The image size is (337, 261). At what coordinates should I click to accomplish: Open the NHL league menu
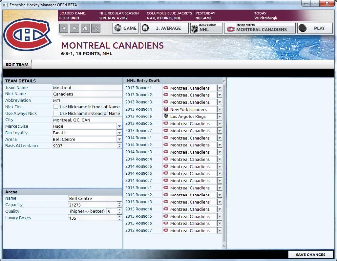point(206,28)
